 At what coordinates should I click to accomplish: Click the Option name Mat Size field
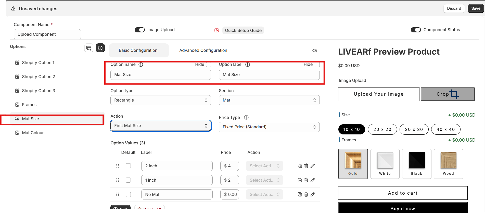pos(161,75)
